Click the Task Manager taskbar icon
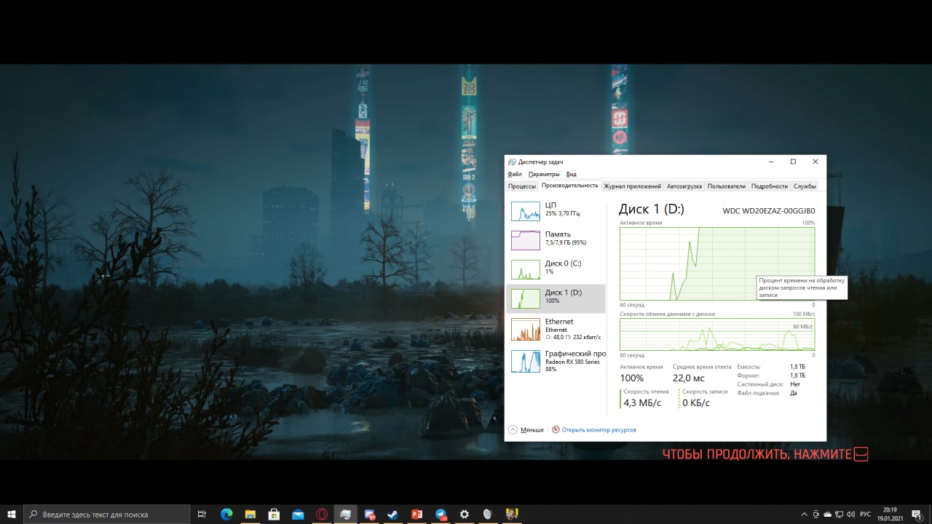This screenshot has height=524, width=932. point(345,514)
